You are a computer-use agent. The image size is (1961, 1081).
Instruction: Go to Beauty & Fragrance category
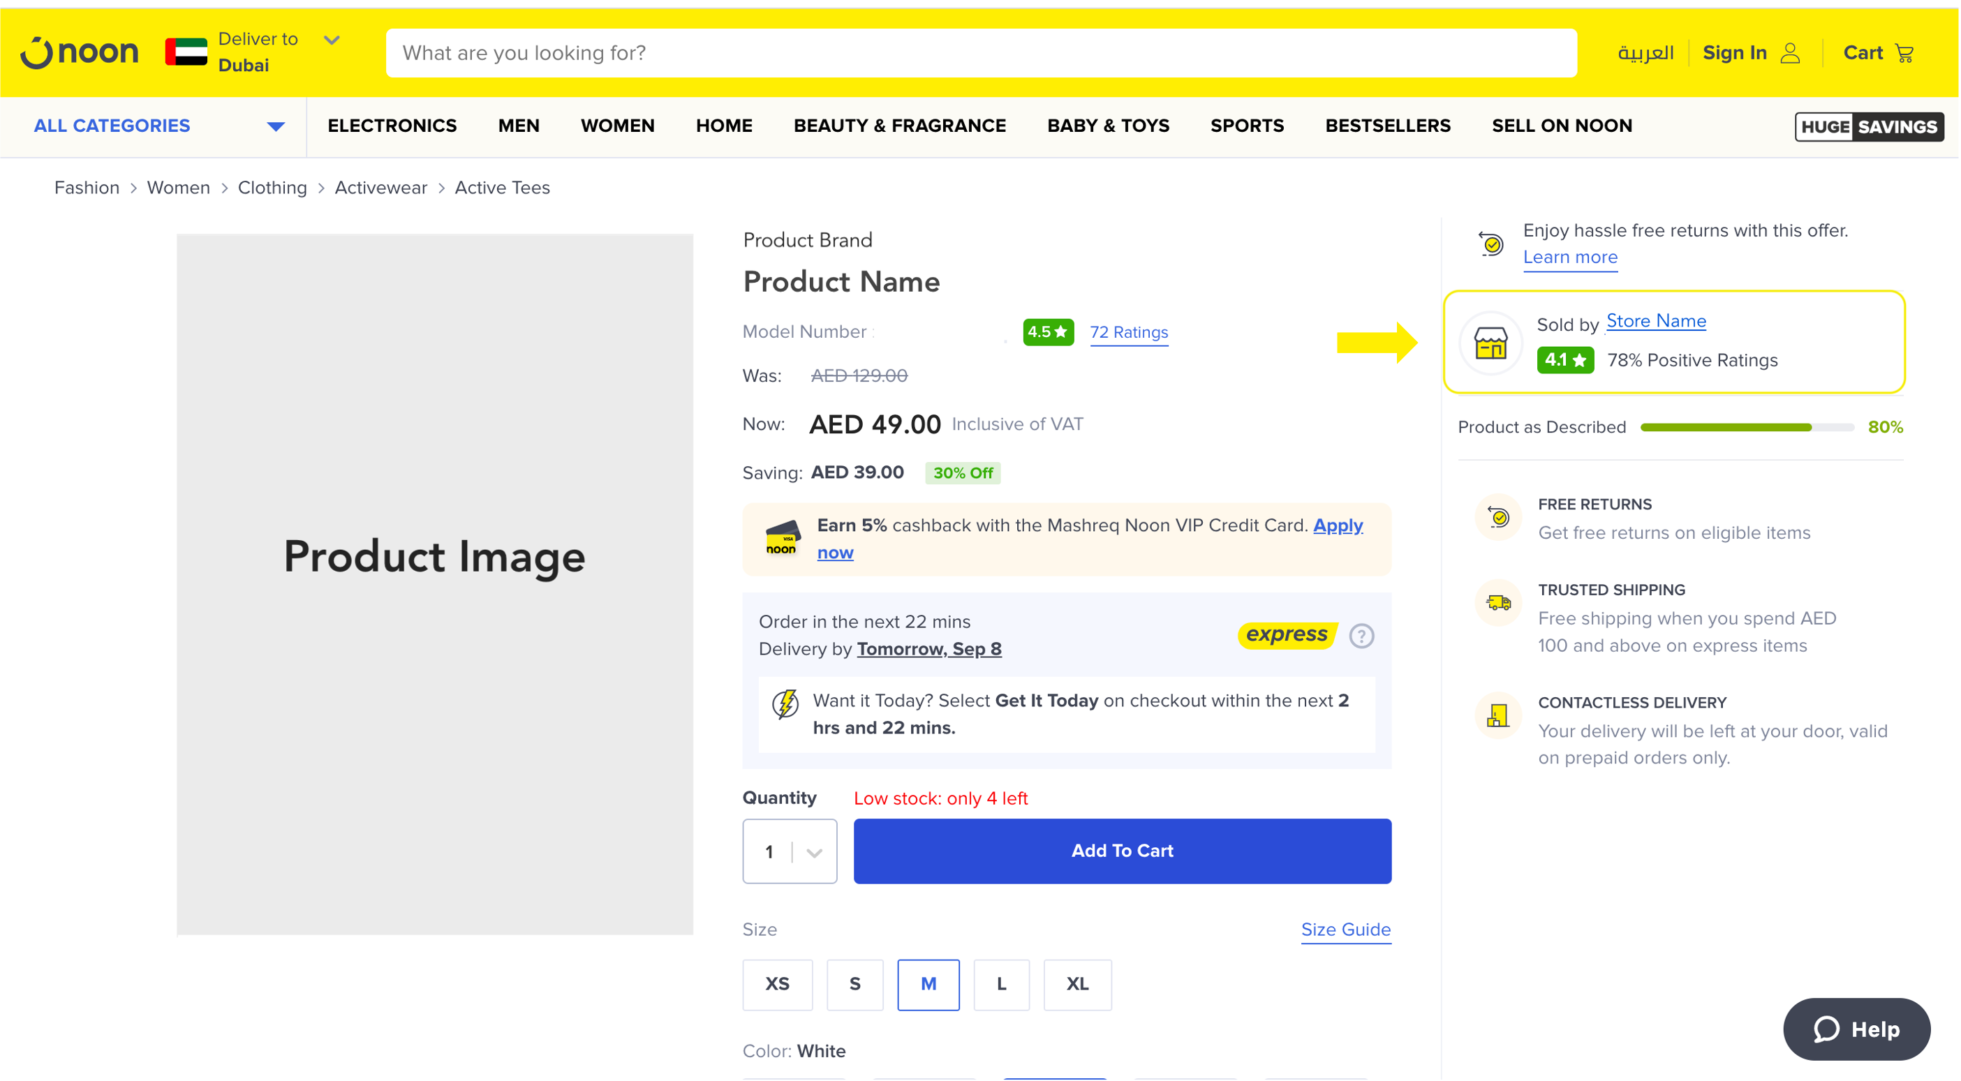point(899,126)
